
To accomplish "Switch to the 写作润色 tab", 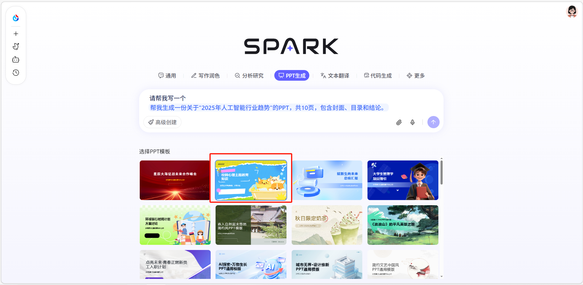I will pyautogui.click(x=205, y=76).
